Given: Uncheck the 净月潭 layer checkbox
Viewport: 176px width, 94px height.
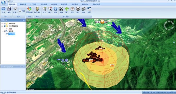Looking at the screenshot, I should (5, 31).
